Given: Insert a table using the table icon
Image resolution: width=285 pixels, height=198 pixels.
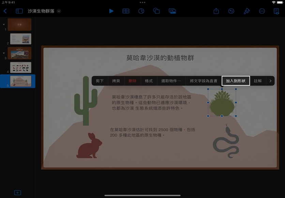Looking at the screenshot, I should [x=126, y=11].
